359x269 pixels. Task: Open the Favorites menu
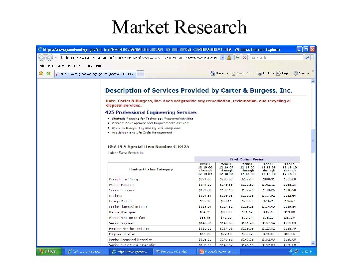[74, 66]
